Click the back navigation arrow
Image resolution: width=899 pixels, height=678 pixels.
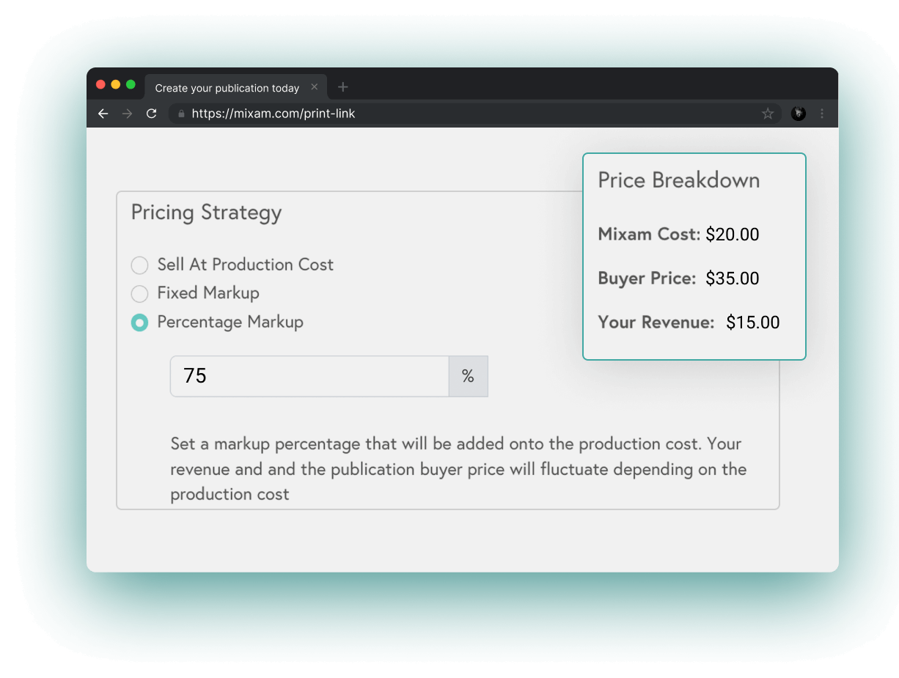(x=103, y=114)
